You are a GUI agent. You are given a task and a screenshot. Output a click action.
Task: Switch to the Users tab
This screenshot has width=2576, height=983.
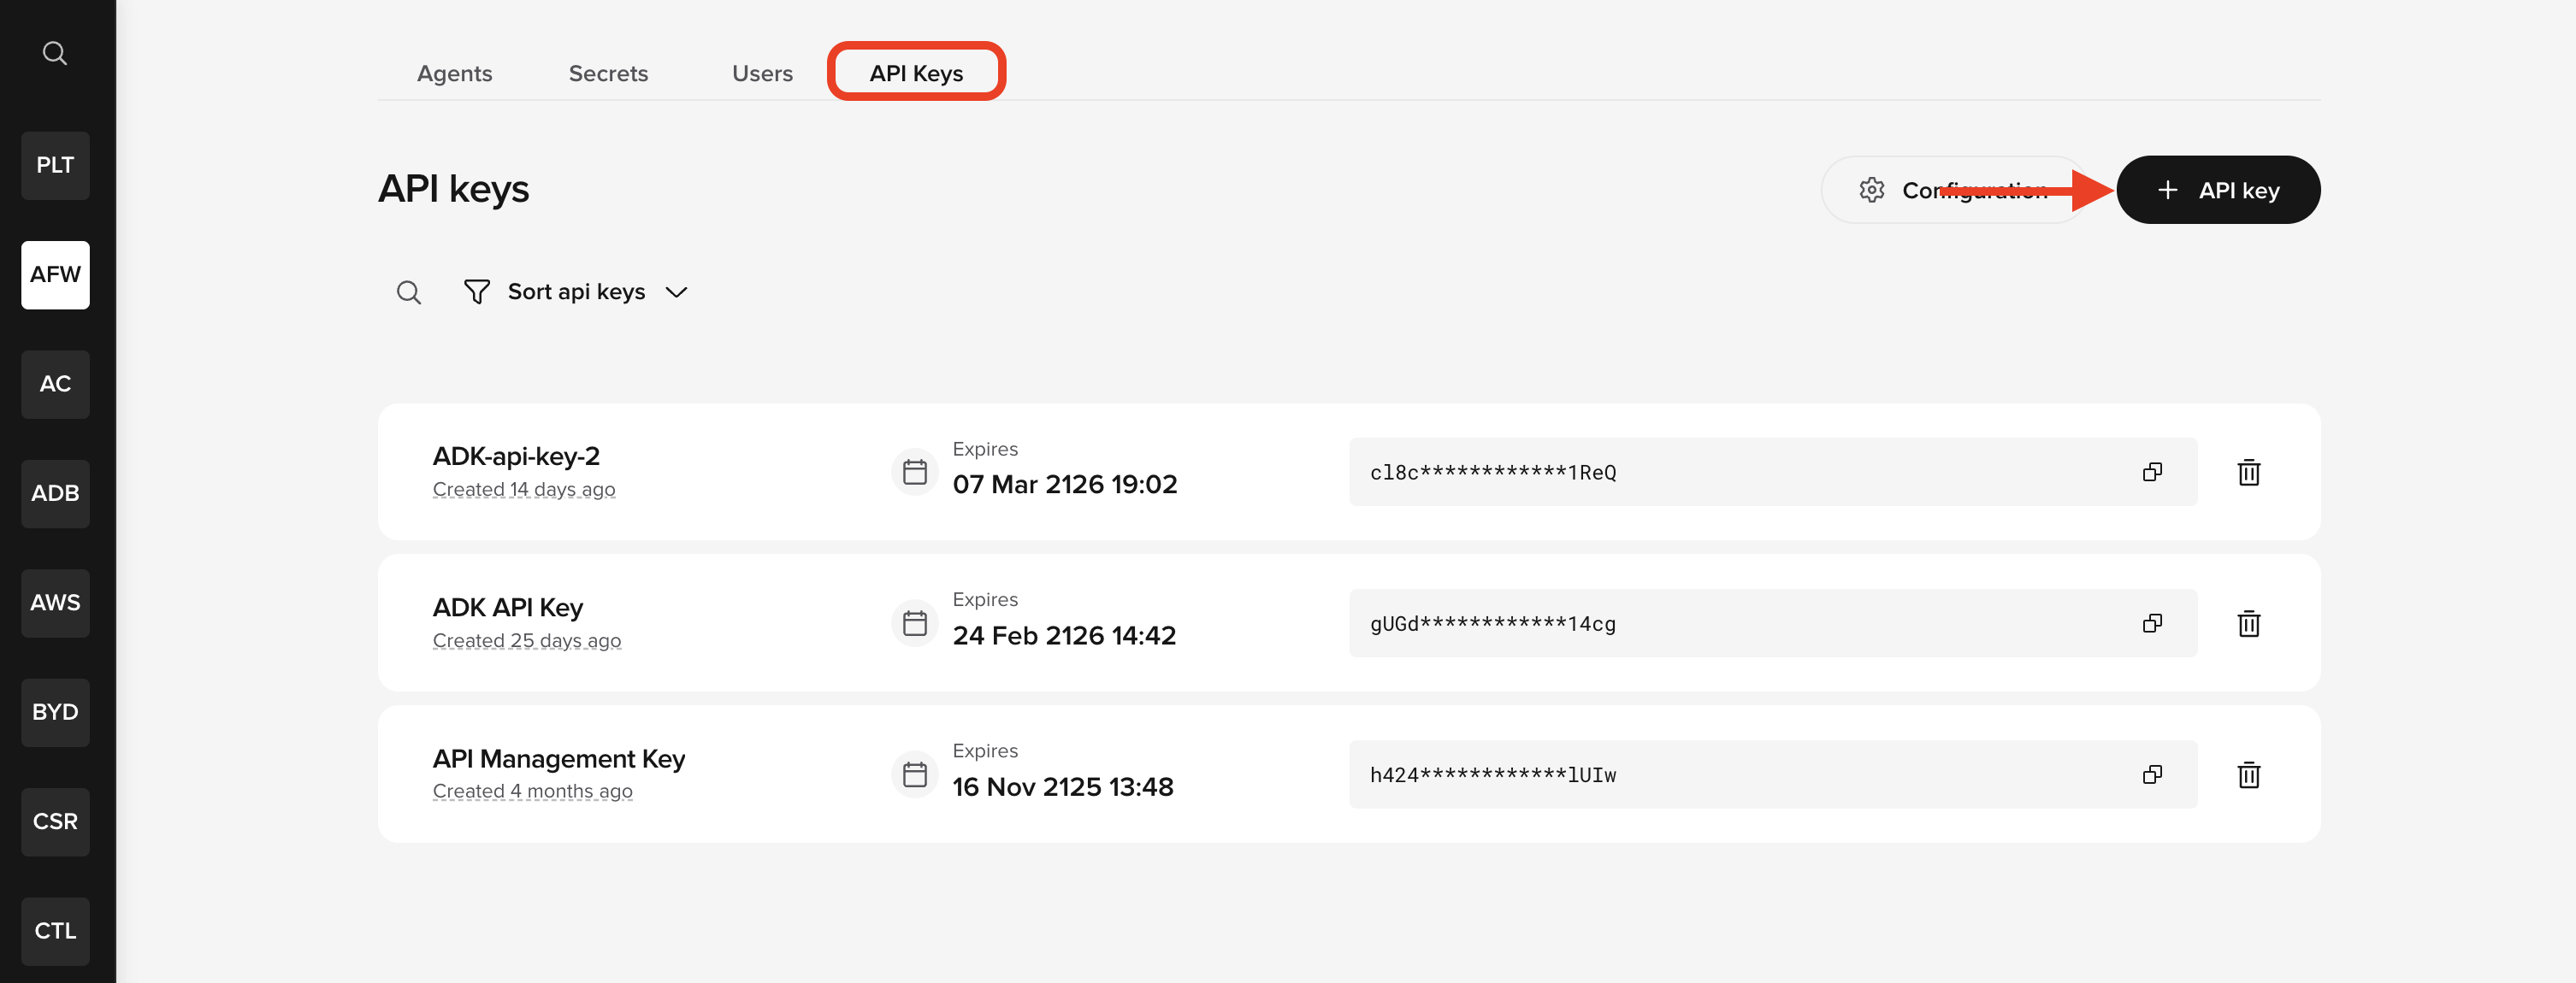(x=762, y=73)
